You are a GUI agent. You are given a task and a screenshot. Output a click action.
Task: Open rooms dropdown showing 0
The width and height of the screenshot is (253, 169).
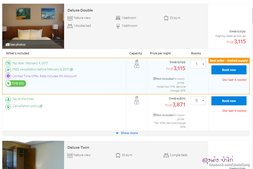tap(198, 101)
